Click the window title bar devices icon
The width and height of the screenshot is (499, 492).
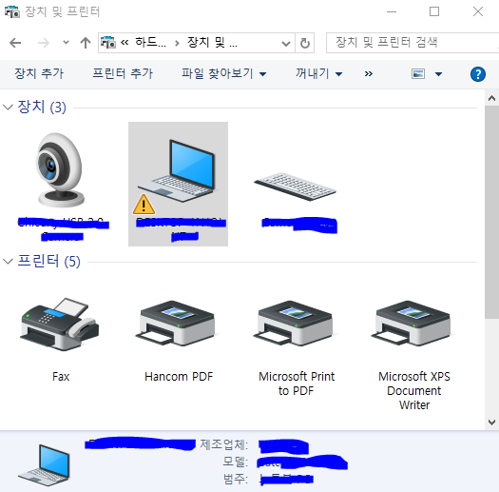[x=12, y=11]
